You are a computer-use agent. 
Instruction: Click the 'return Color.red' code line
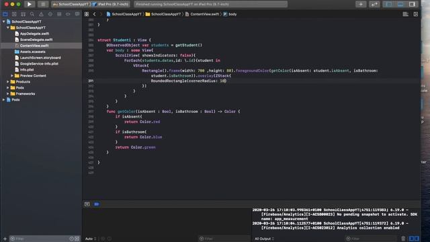(x=142, y=122)
